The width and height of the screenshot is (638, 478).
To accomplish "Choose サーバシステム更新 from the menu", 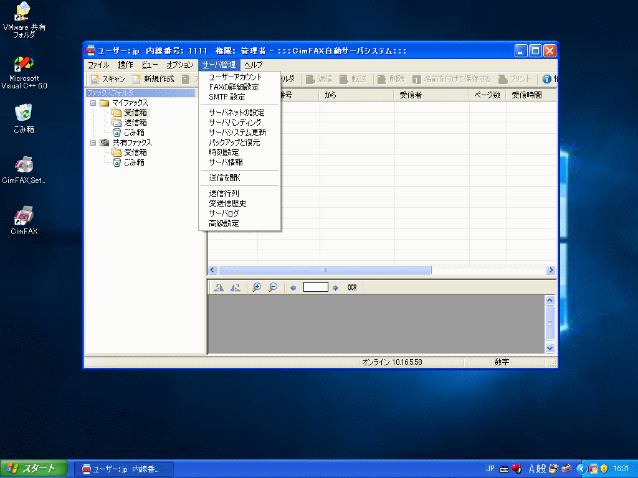I will pos(240,133).
